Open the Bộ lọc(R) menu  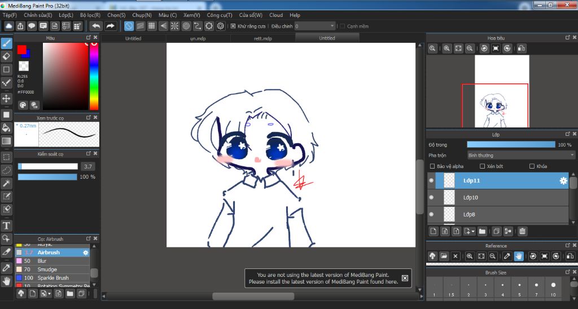point(90,15)
